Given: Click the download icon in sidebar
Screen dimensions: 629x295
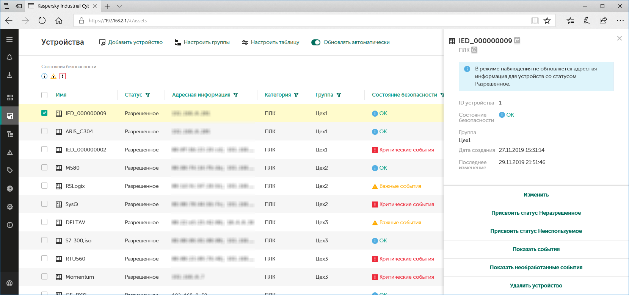Looking at the screenshot, I should click(9, 75).
